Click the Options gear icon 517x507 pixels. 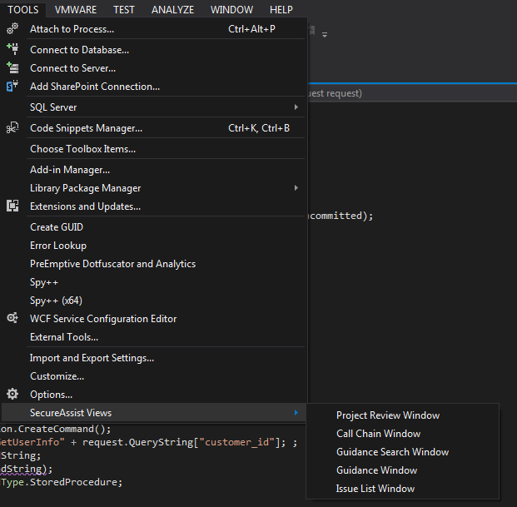pyautogui.click(x=12, y=394)
